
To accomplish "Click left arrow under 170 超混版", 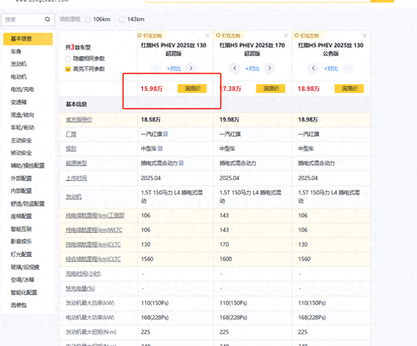I will (235, 68).
